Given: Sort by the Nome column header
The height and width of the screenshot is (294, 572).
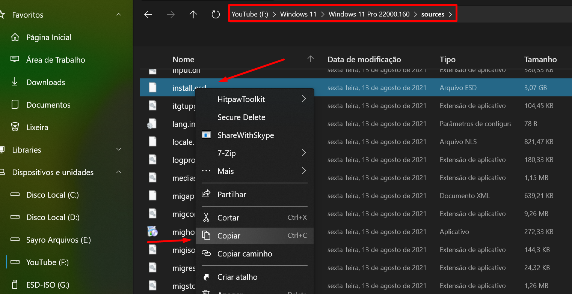Looking at the screenshot, I should click(183, 59).
